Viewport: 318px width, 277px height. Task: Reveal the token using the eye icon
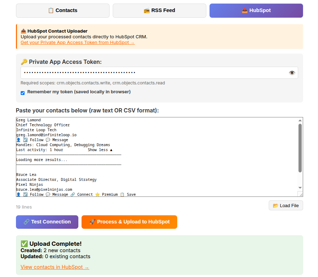pyautogui.click(x=292, y=72)
